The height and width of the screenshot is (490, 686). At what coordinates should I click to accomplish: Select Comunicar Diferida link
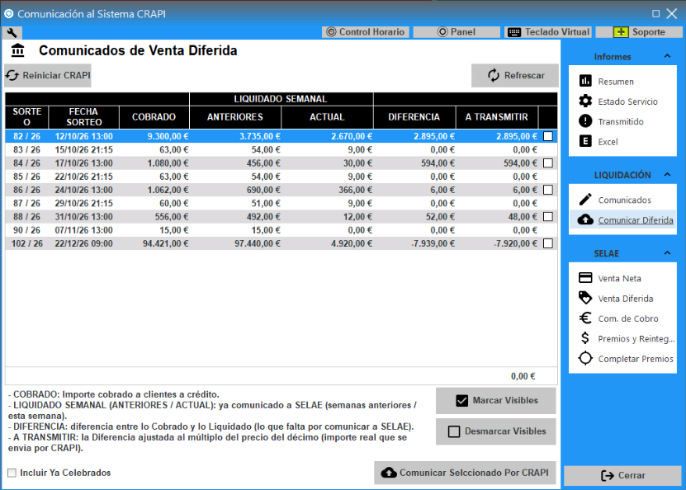coord(636,220)
